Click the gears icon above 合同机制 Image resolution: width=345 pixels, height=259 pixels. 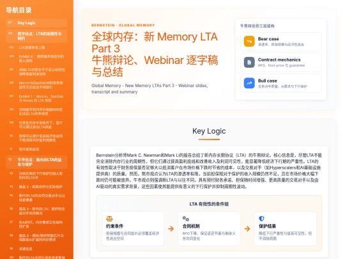coord(186,219)
